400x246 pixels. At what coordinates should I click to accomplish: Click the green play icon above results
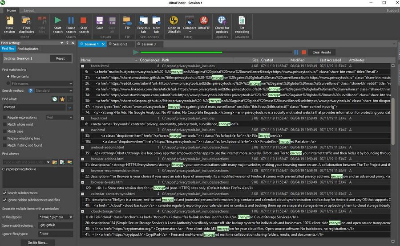point(136,53)
